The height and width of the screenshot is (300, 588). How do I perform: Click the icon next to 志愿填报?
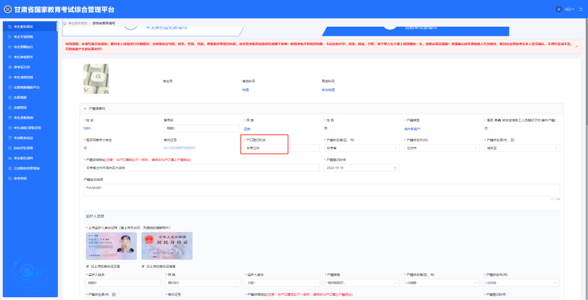[9, 97]
